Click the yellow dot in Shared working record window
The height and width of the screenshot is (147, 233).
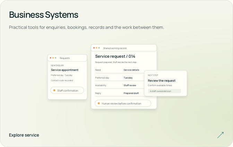tap(96, 48)
